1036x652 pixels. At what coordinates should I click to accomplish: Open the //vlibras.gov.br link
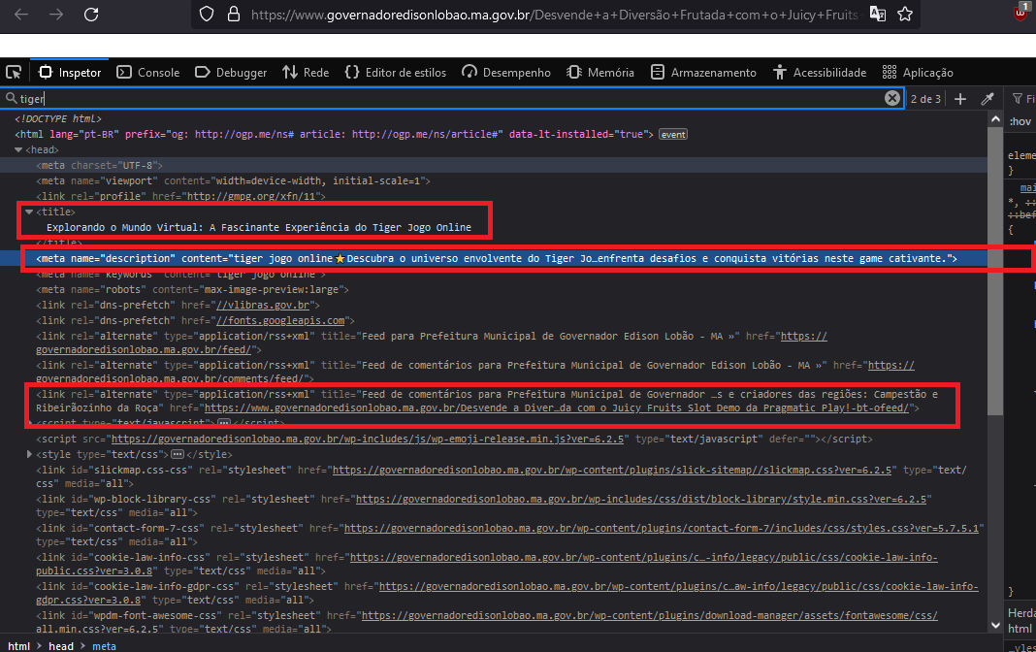[263, 306]
